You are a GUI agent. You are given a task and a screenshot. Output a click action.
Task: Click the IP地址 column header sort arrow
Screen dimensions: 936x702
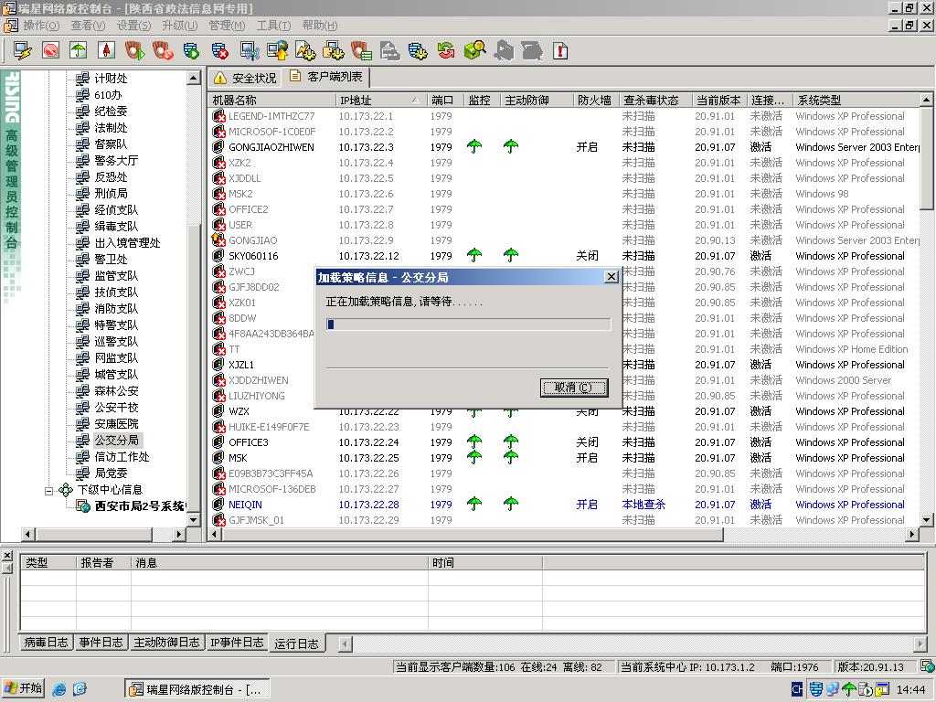pos(416,101)
